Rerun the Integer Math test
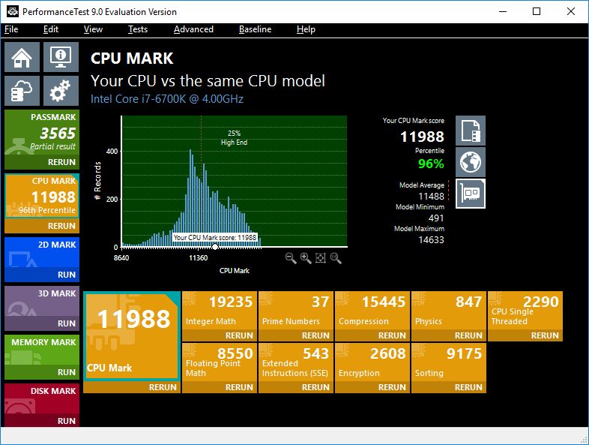 (x=220, y=335)
